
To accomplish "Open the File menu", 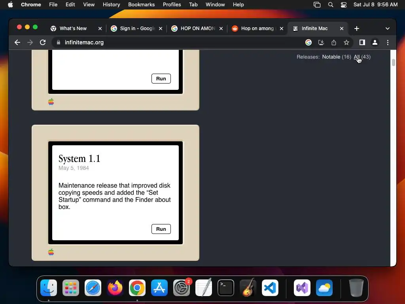I will 53,4.
